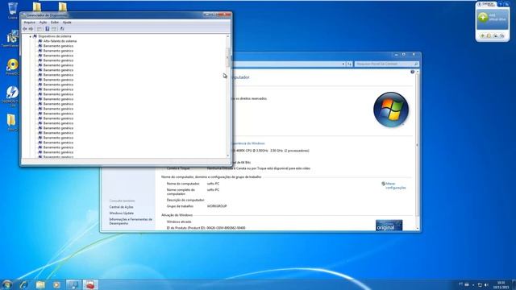
Task: Click the help icon in System window
Action: [x=412, y=72]
